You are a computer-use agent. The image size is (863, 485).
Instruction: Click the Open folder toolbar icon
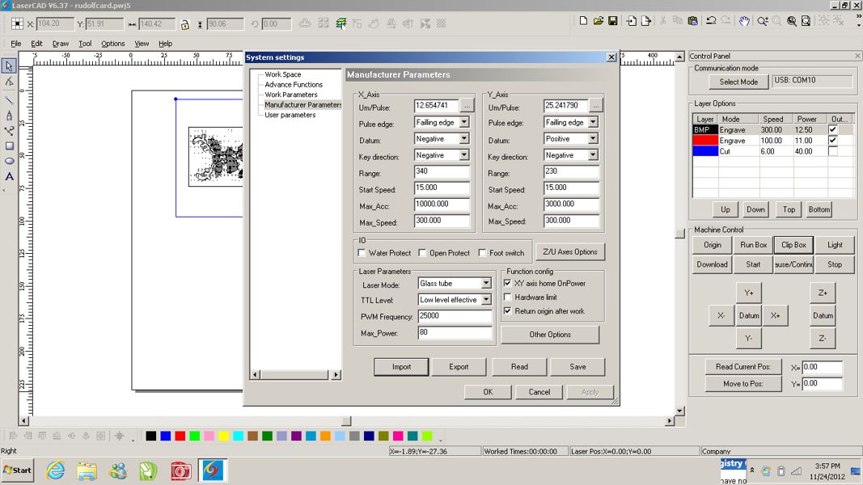[599, 21]
